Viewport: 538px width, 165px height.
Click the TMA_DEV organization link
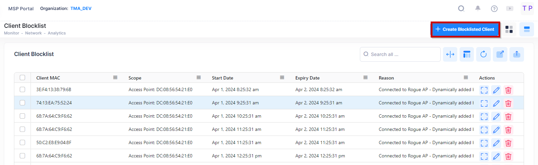click(81, 9)
